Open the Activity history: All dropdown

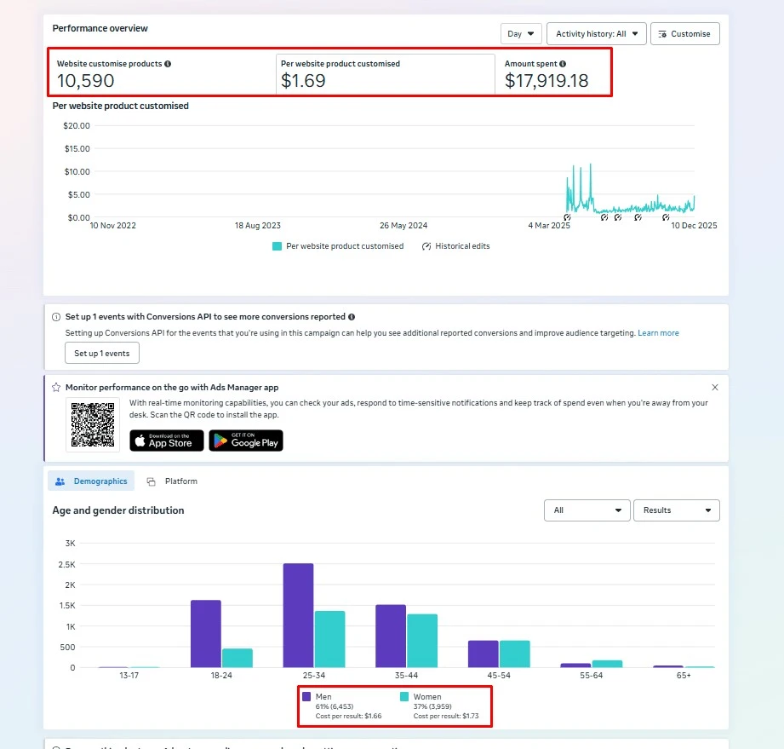click(597, 33)
